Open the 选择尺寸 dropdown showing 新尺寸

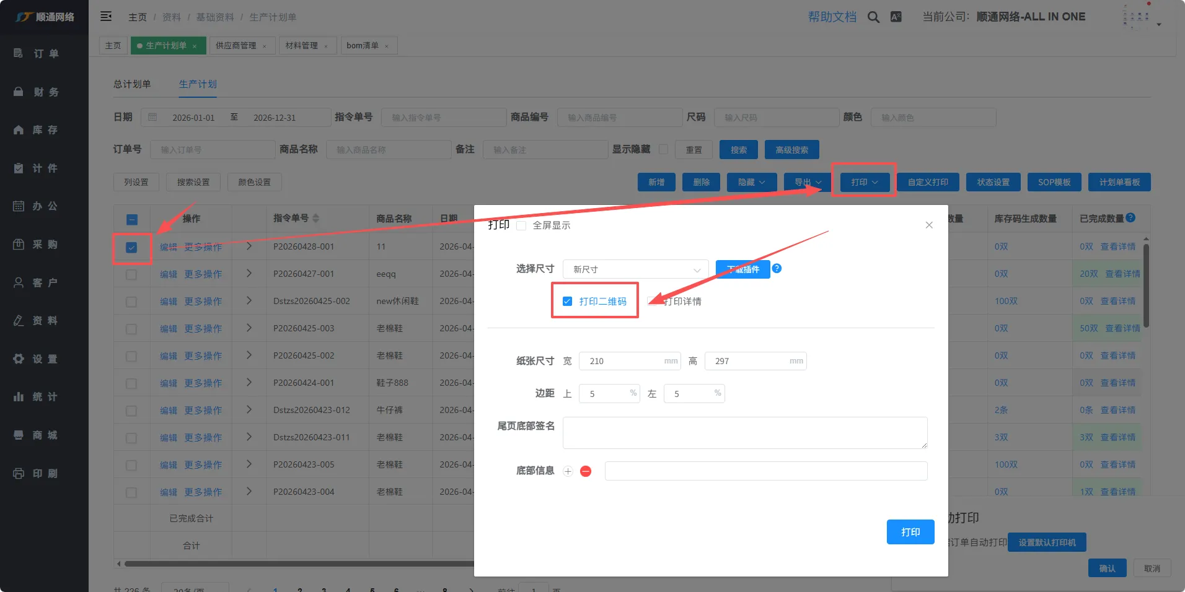pos(635,269)
